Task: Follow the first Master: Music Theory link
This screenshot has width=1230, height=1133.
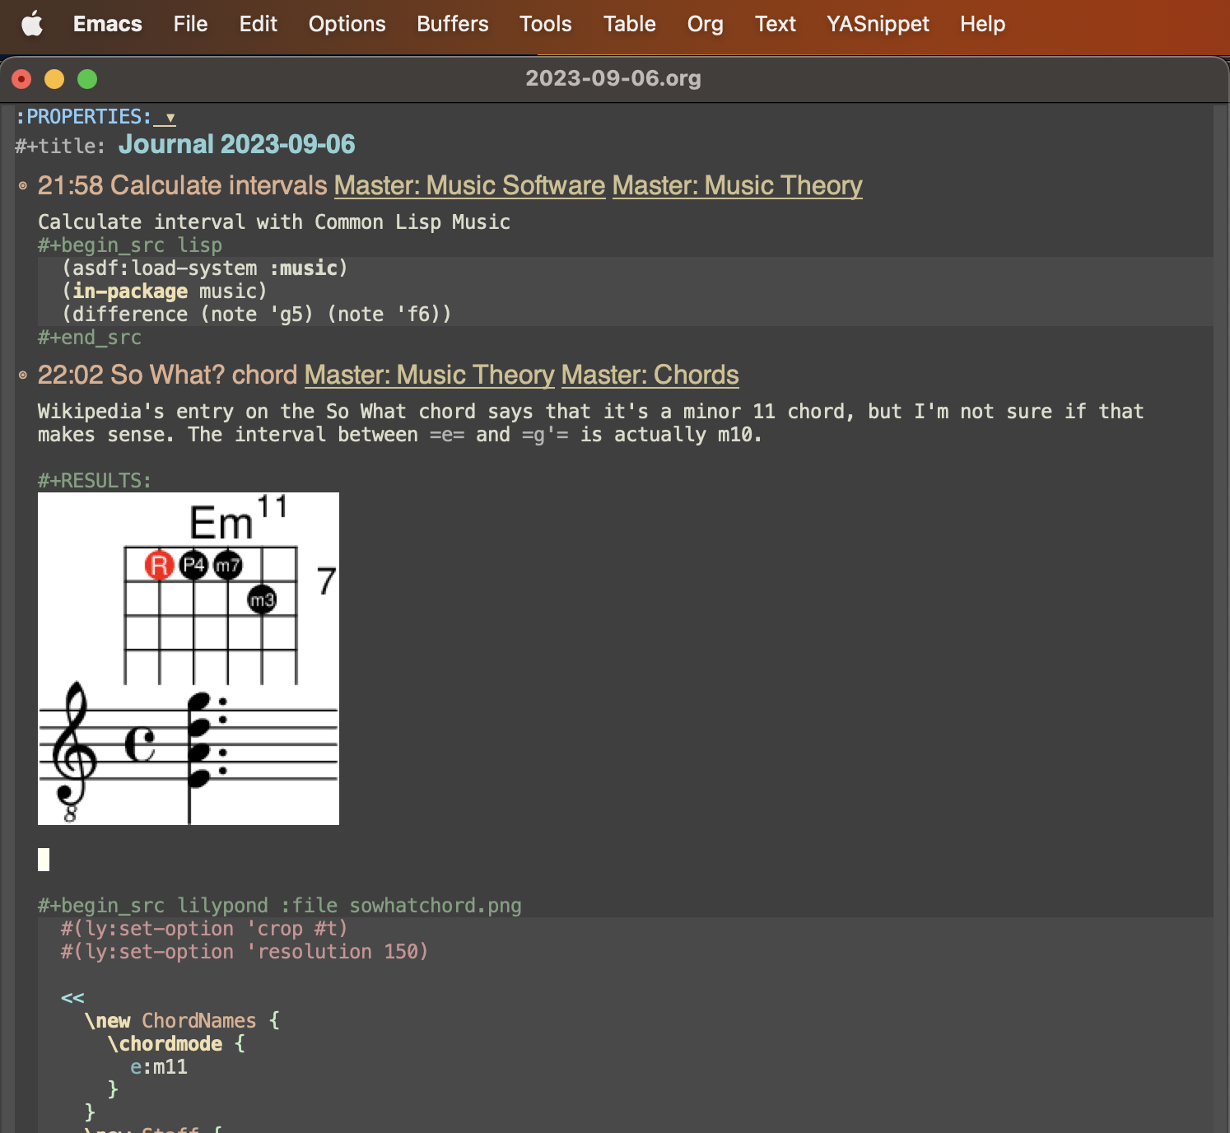Action: [x=737, y=186]
